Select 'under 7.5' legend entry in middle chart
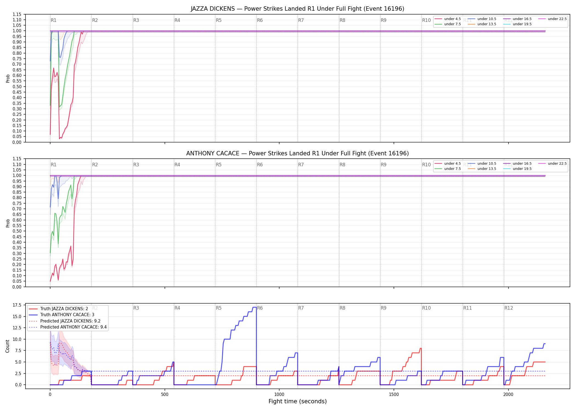 [x=448, y=169]
